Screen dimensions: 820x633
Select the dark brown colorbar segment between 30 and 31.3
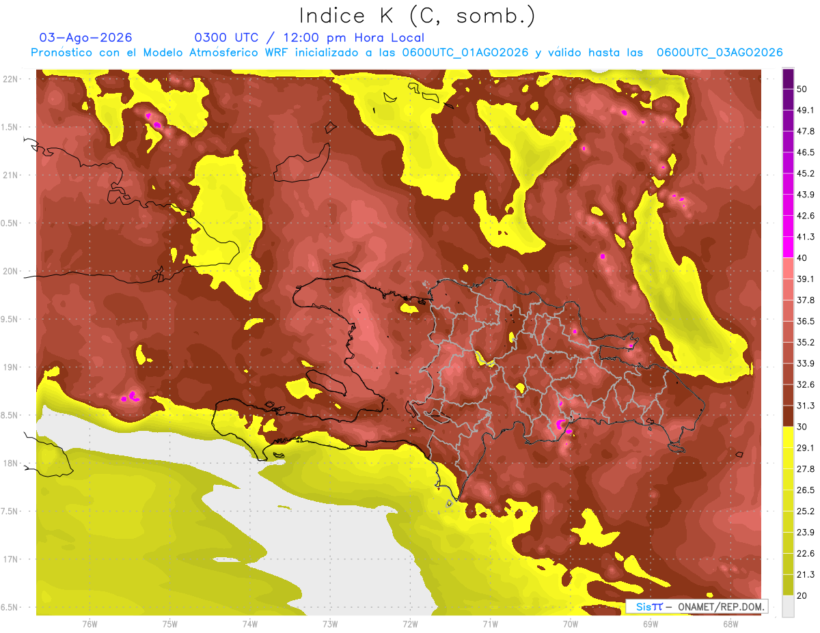point(788,416)
